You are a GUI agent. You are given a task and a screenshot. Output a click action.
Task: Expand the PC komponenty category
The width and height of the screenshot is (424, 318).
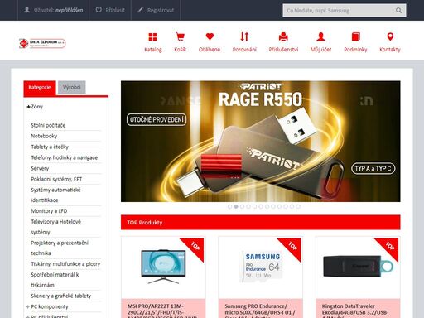[28, 306]
